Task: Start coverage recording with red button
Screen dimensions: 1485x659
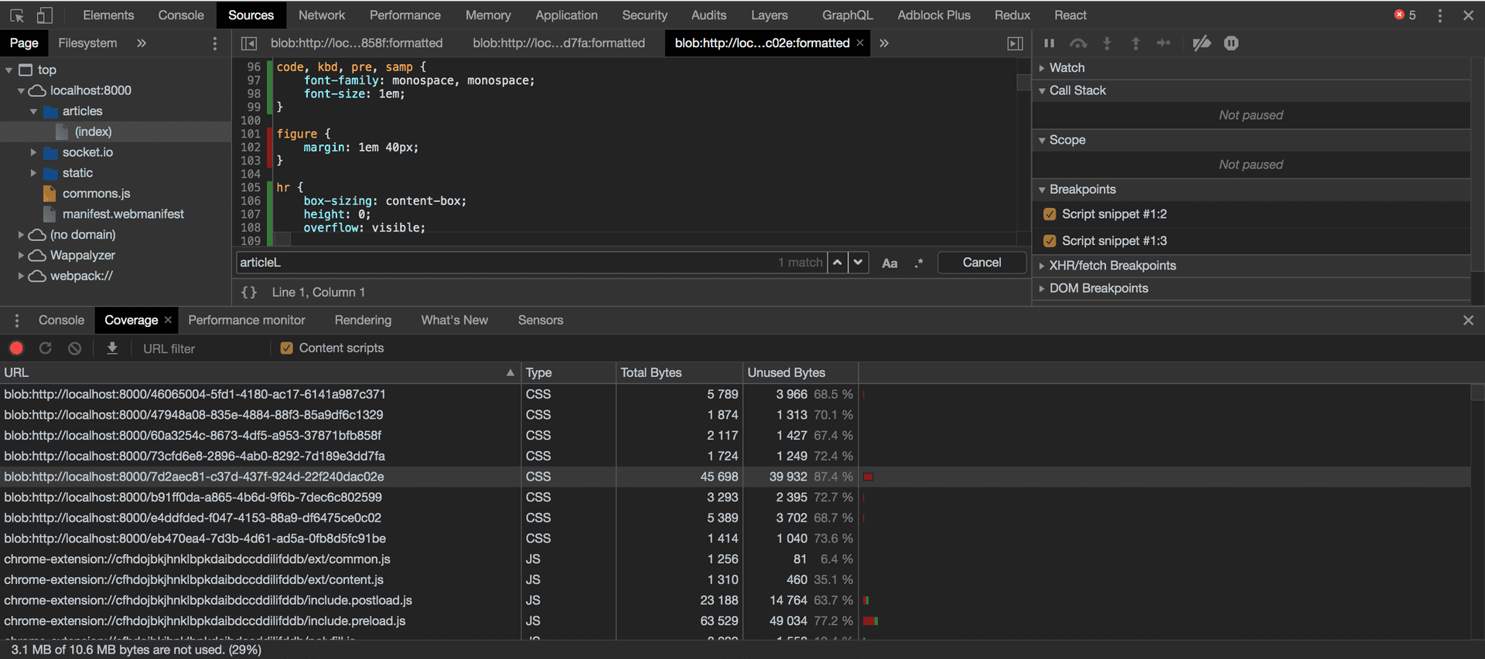Action: (16, 348)
